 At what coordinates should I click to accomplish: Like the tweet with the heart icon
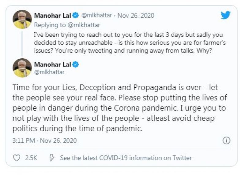[17, 158]
